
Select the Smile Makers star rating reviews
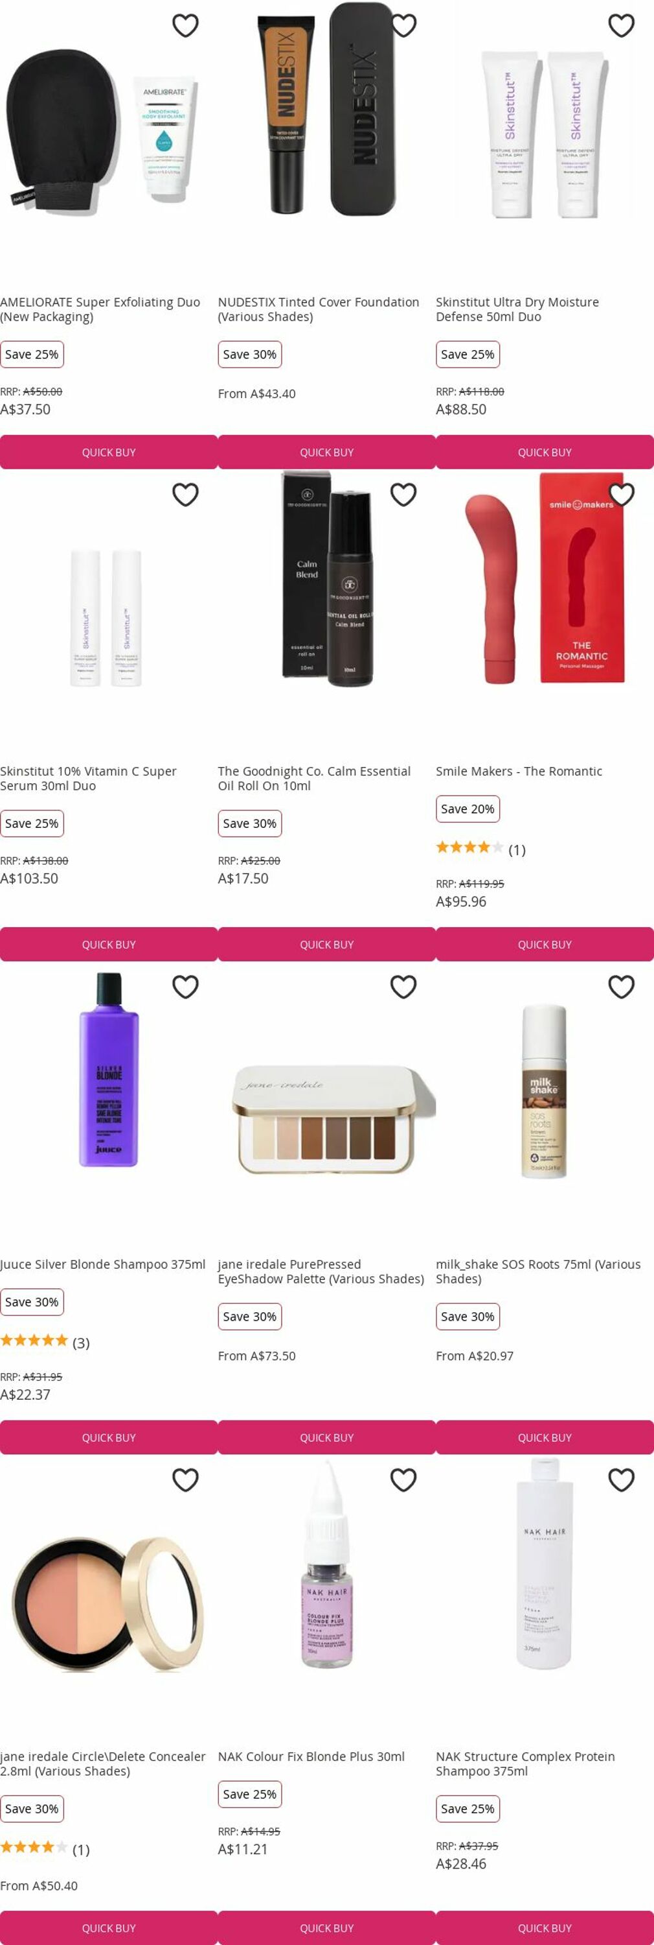pyautogui.click(x=480, y=849)
